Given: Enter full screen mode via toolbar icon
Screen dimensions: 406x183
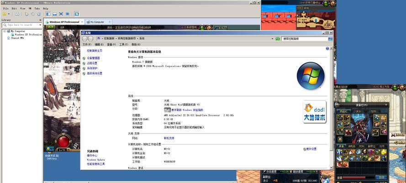Looking at the screenshot, I should coord(61,14).
